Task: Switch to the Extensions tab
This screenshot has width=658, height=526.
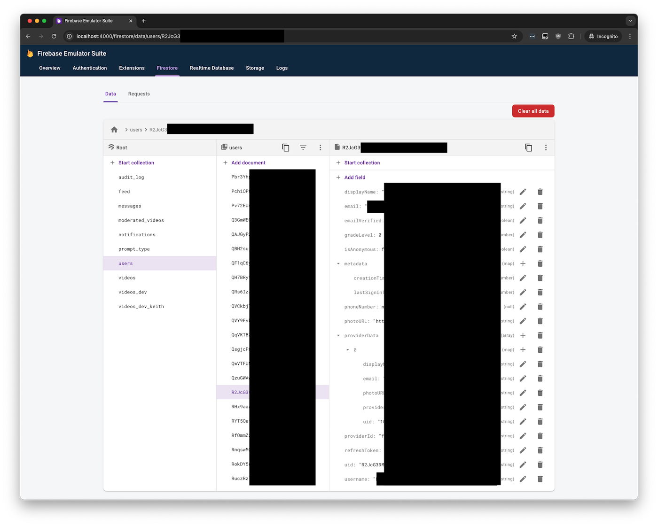Action: pos(132,68)
